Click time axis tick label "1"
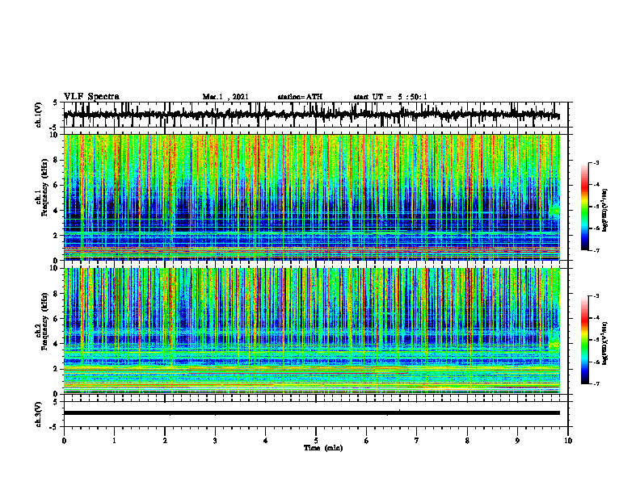640x494 pixels. click(114, 441)
